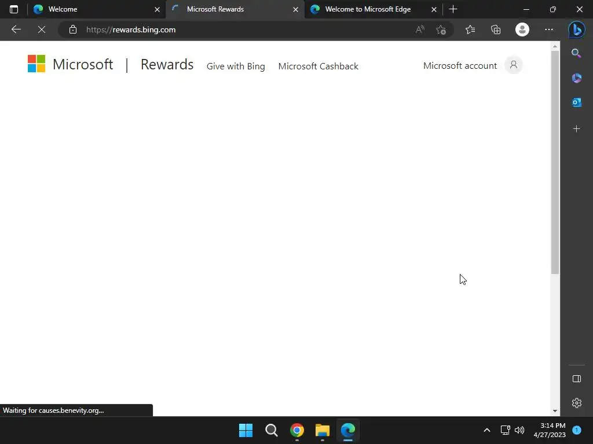Image resolution: width=593 pixels, height=444 pixels.
Task: Open sidebar settings gear
Action: point(576,403)
